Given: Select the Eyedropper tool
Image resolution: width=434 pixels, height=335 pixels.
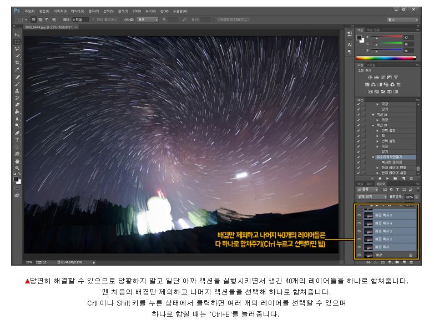Looking at the screenshot, I should tap(17, 69).
